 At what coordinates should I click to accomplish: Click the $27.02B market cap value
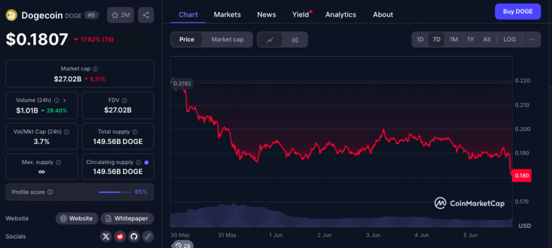point(68,79)
